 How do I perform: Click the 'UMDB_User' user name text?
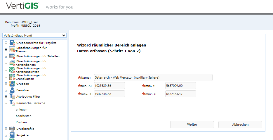[x=29, y=22]
